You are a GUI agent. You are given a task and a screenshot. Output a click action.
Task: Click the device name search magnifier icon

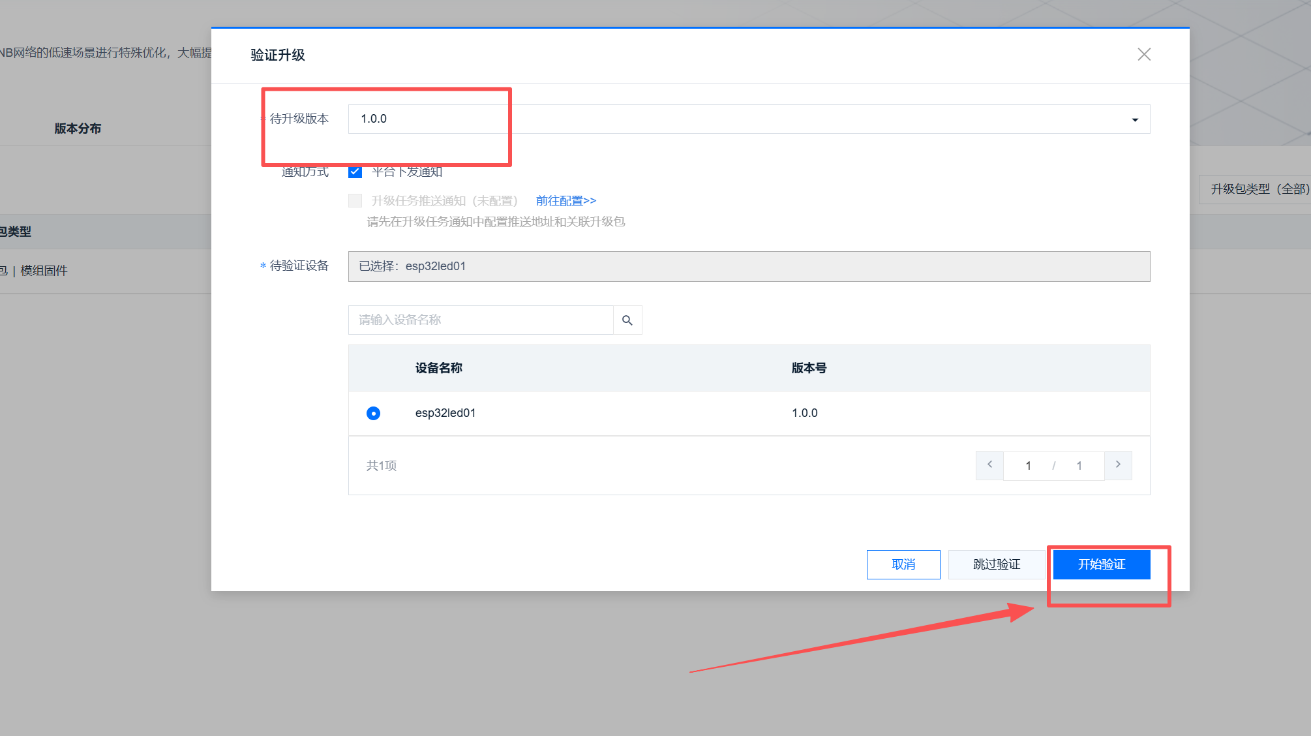(627, 320)
